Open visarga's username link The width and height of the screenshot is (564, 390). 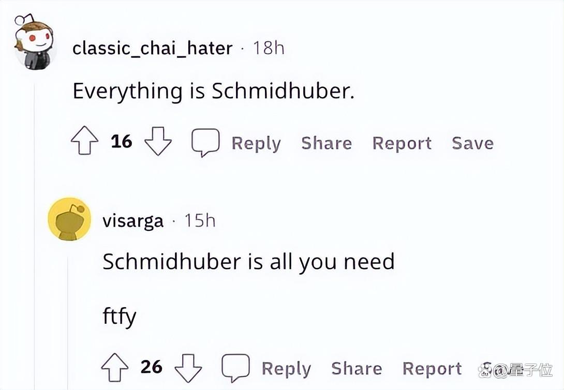point(133,221)
